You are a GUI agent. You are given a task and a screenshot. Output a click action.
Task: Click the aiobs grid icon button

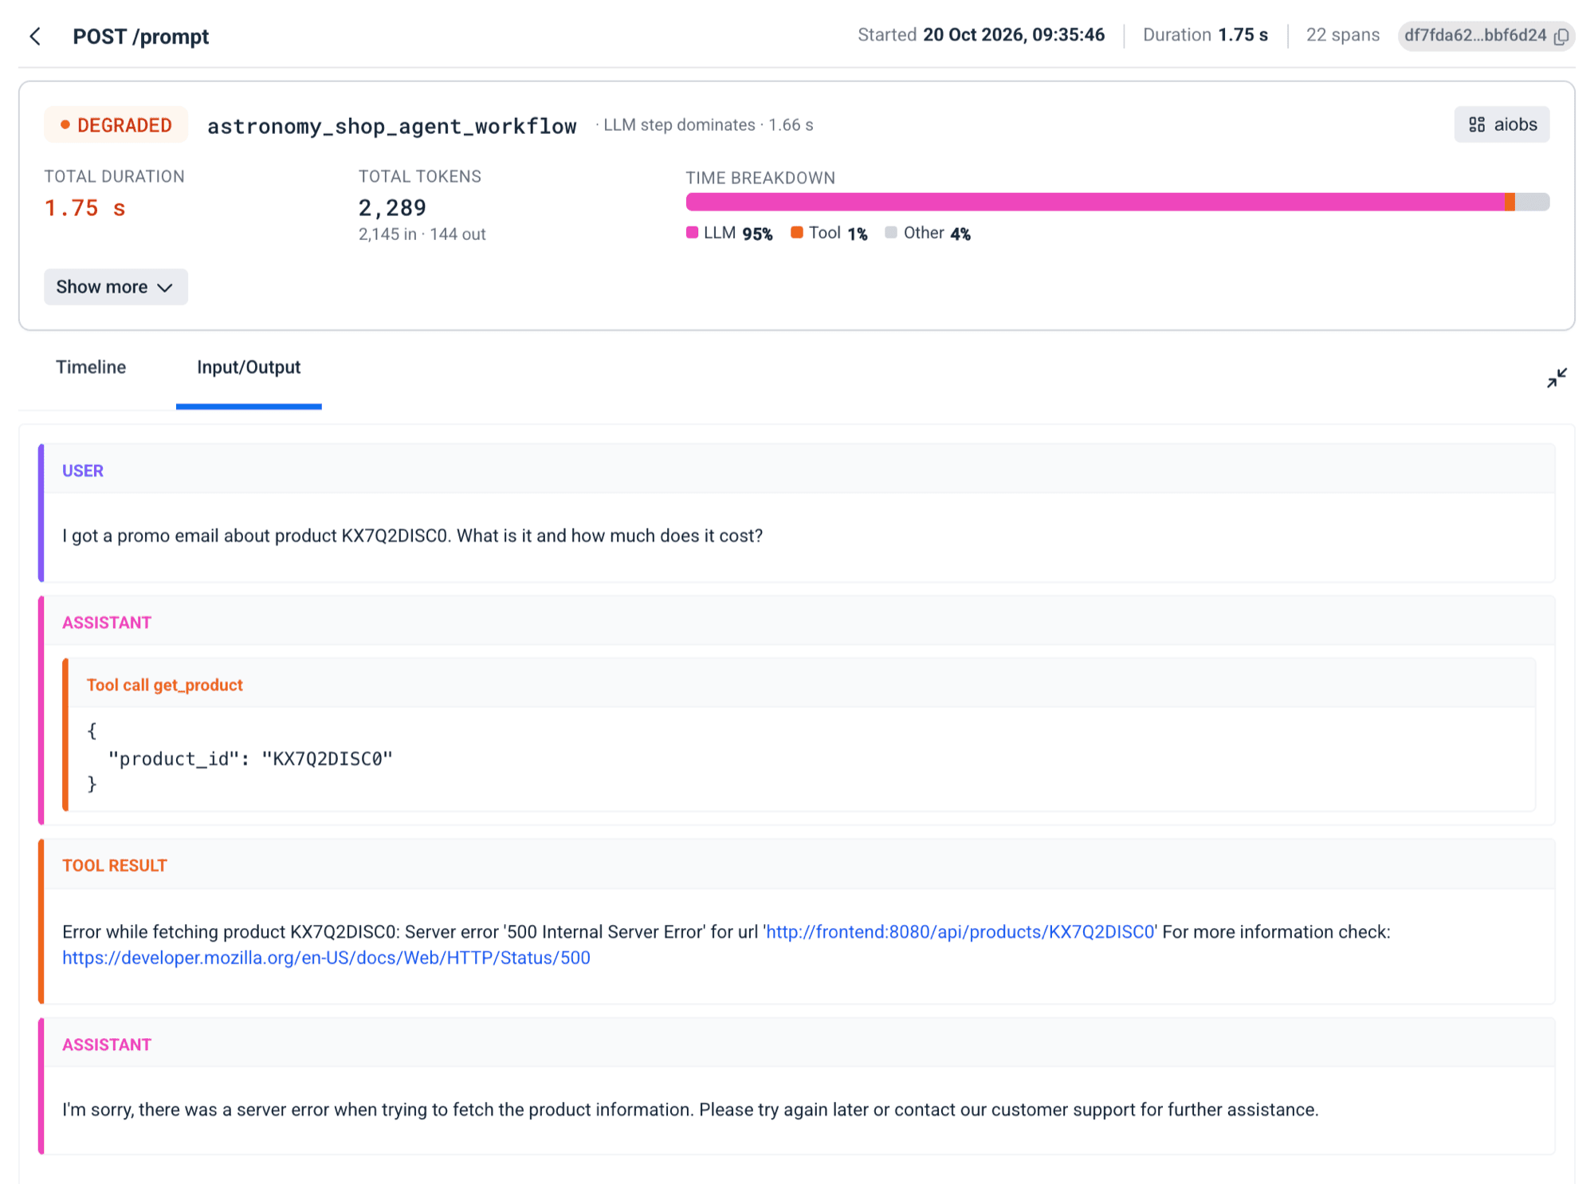pyautogui.click(x=1502, y=124)
